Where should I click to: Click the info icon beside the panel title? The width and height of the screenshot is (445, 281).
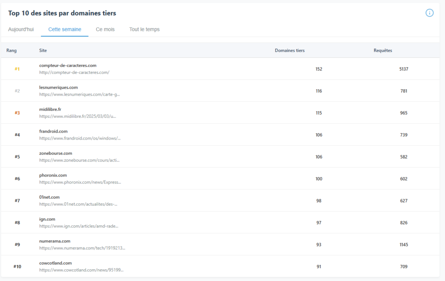tap(429, 13)
